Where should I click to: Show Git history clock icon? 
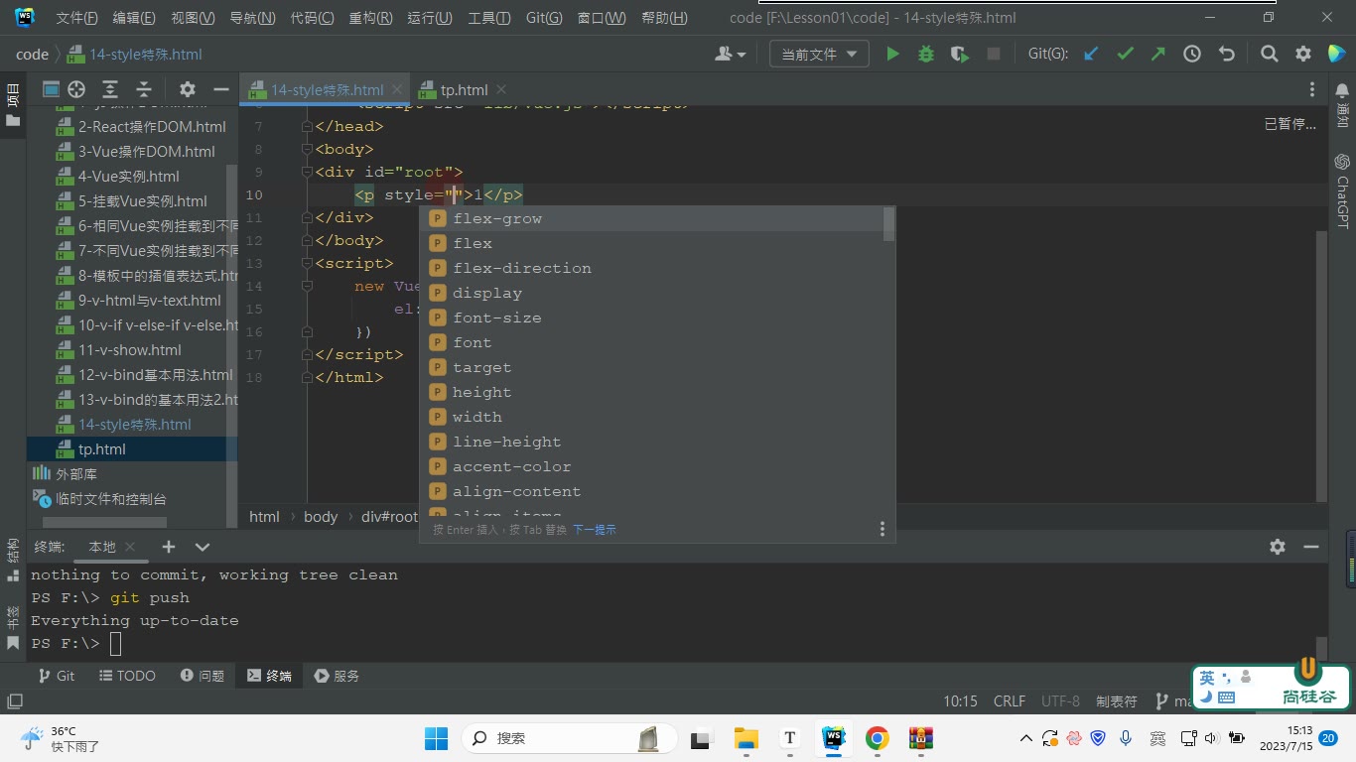click(x=1192, y=55)
